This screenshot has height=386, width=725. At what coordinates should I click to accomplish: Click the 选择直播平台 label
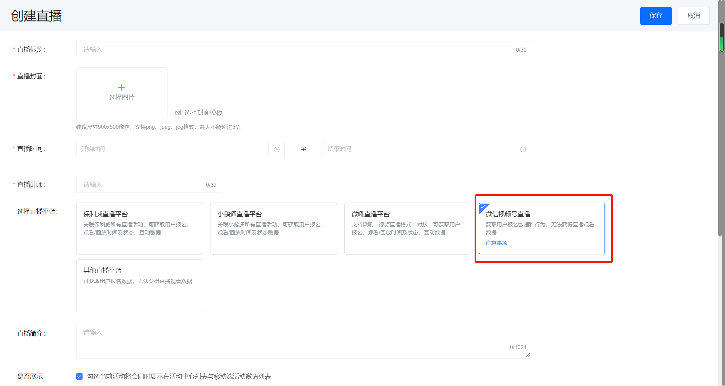coord(38,211)
